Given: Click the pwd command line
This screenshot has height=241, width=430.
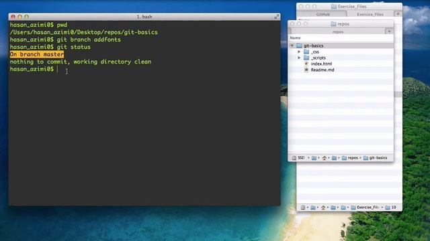Looking at the screenshot, I should tap(38, 25).
